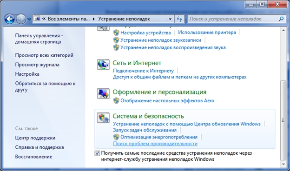Click shield icon beside 'Настройка устройства'
The width and height of the screenshot is (290, 171).
[x=116, y=33]
